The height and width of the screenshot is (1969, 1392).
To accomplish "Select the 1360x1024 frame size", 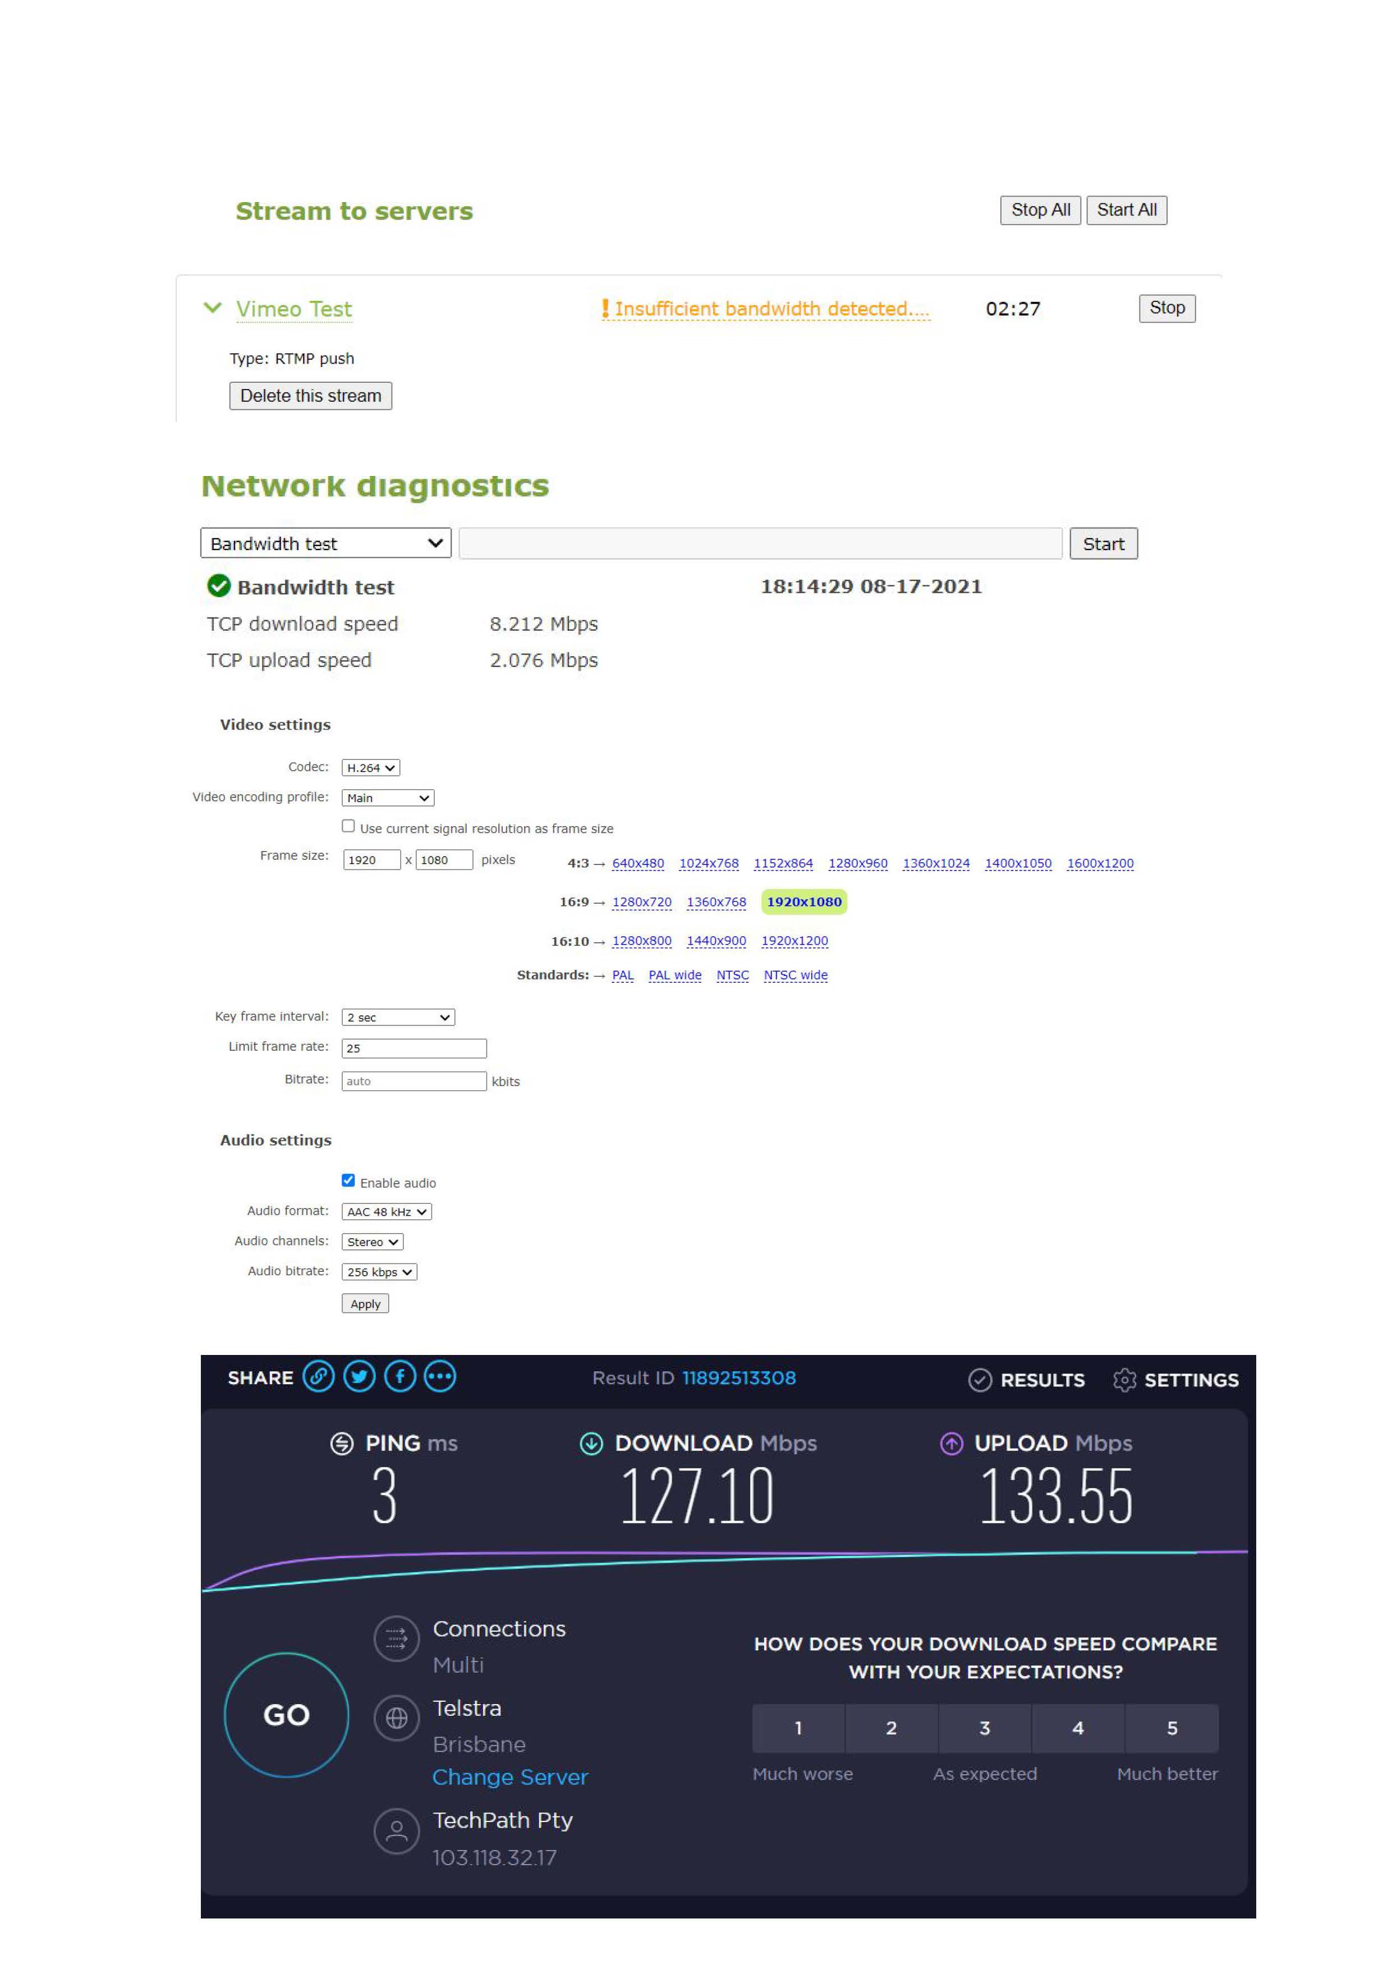I will (936, 864).
